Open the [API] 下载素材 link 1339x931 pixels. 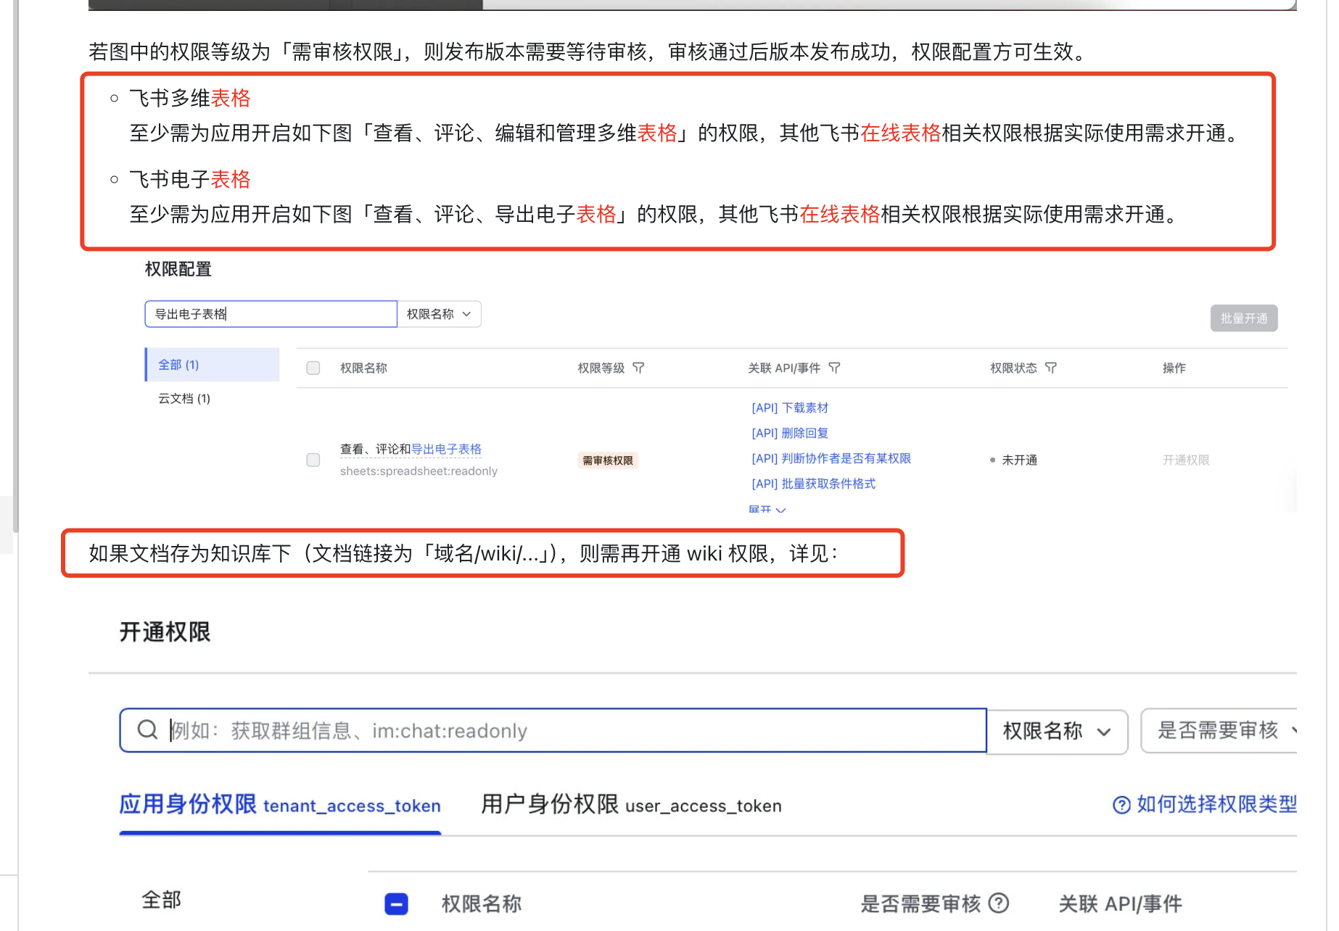coord(788,407)
